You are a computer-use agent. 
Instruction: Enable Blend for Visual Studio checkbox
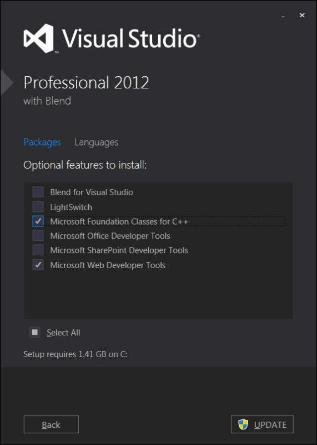coord(38,192)
